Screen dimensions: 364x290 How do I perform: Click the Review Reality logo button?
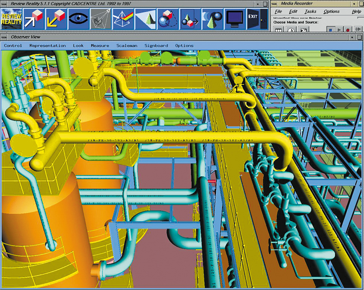[x=11, y=19]
